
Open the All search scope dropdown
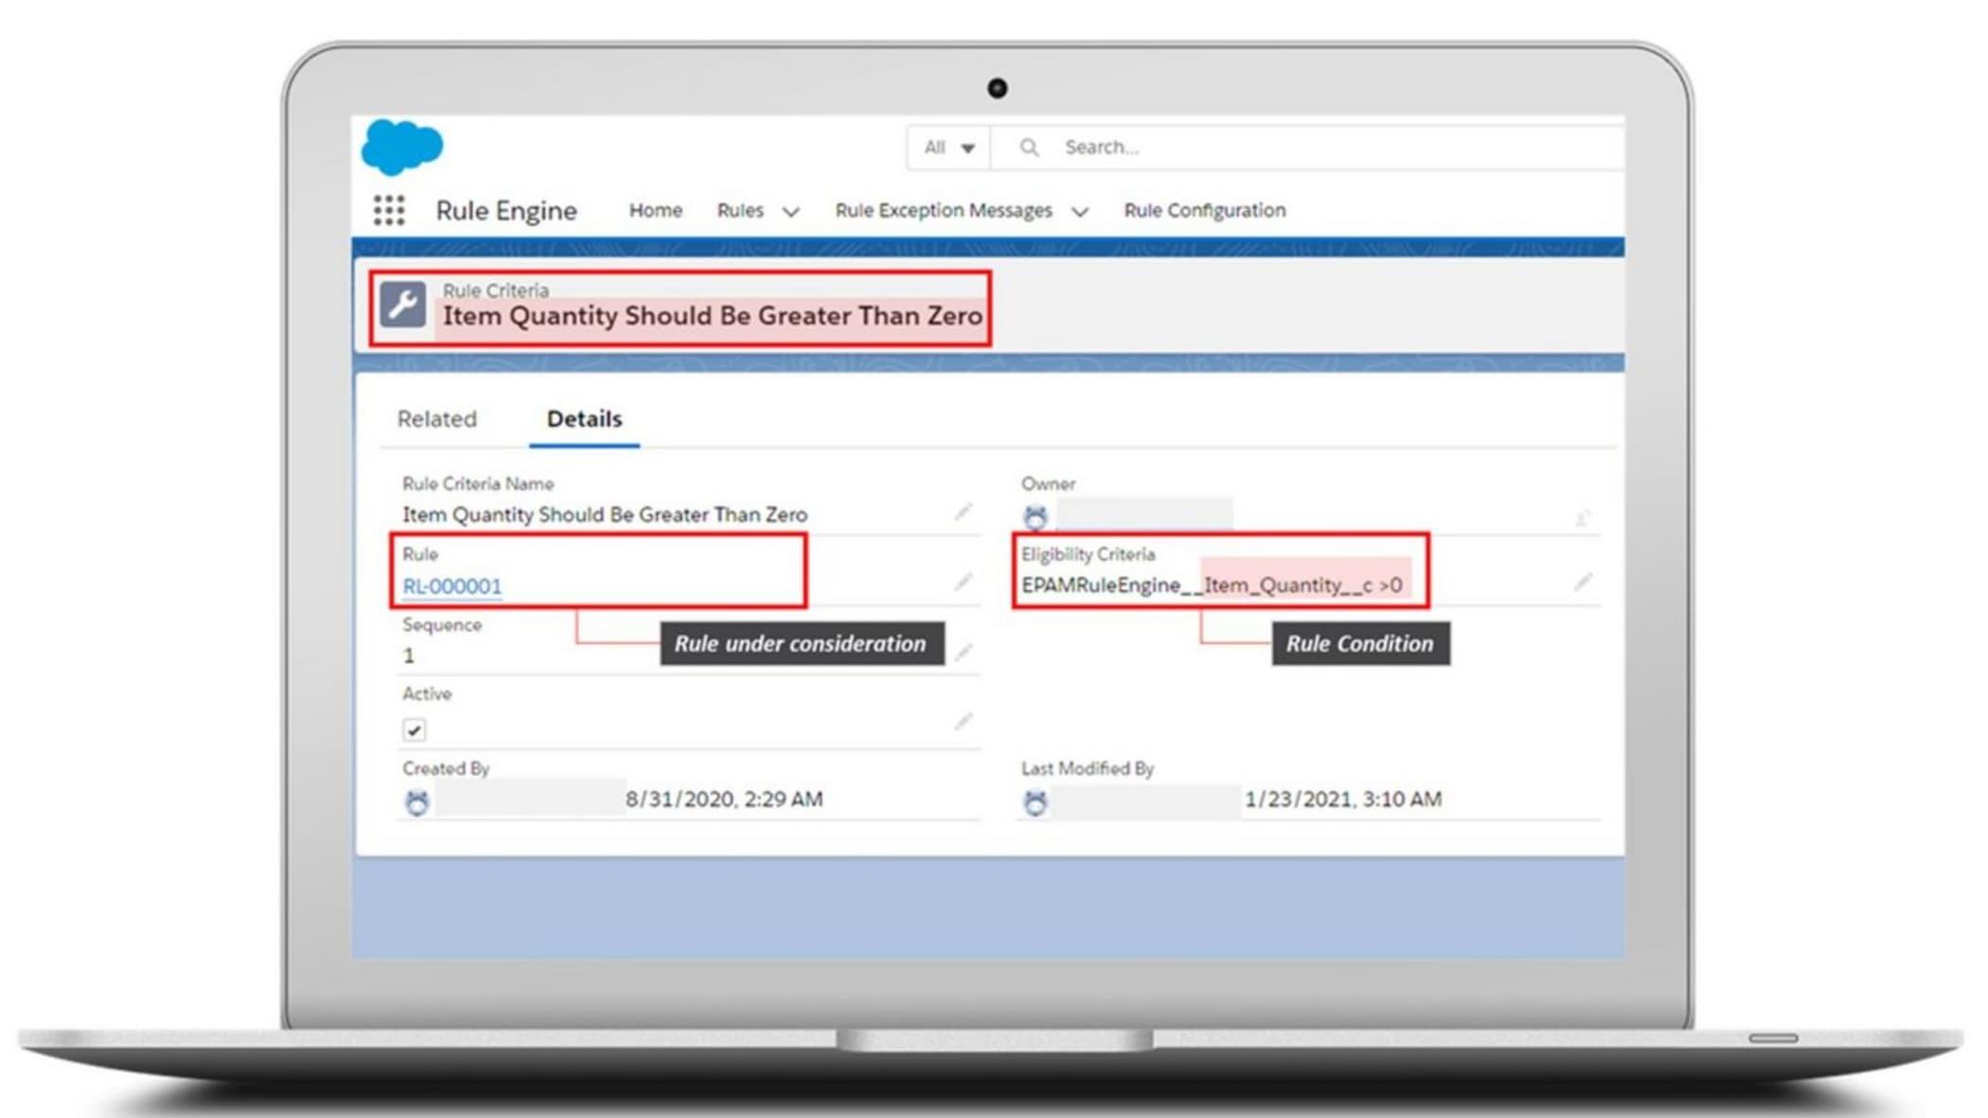[947, 147]
